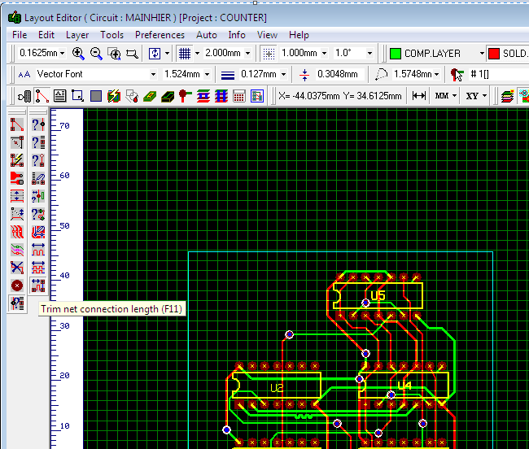
Task: Open the 1.524mm text size dropdown
Action: tap(208, 74)
